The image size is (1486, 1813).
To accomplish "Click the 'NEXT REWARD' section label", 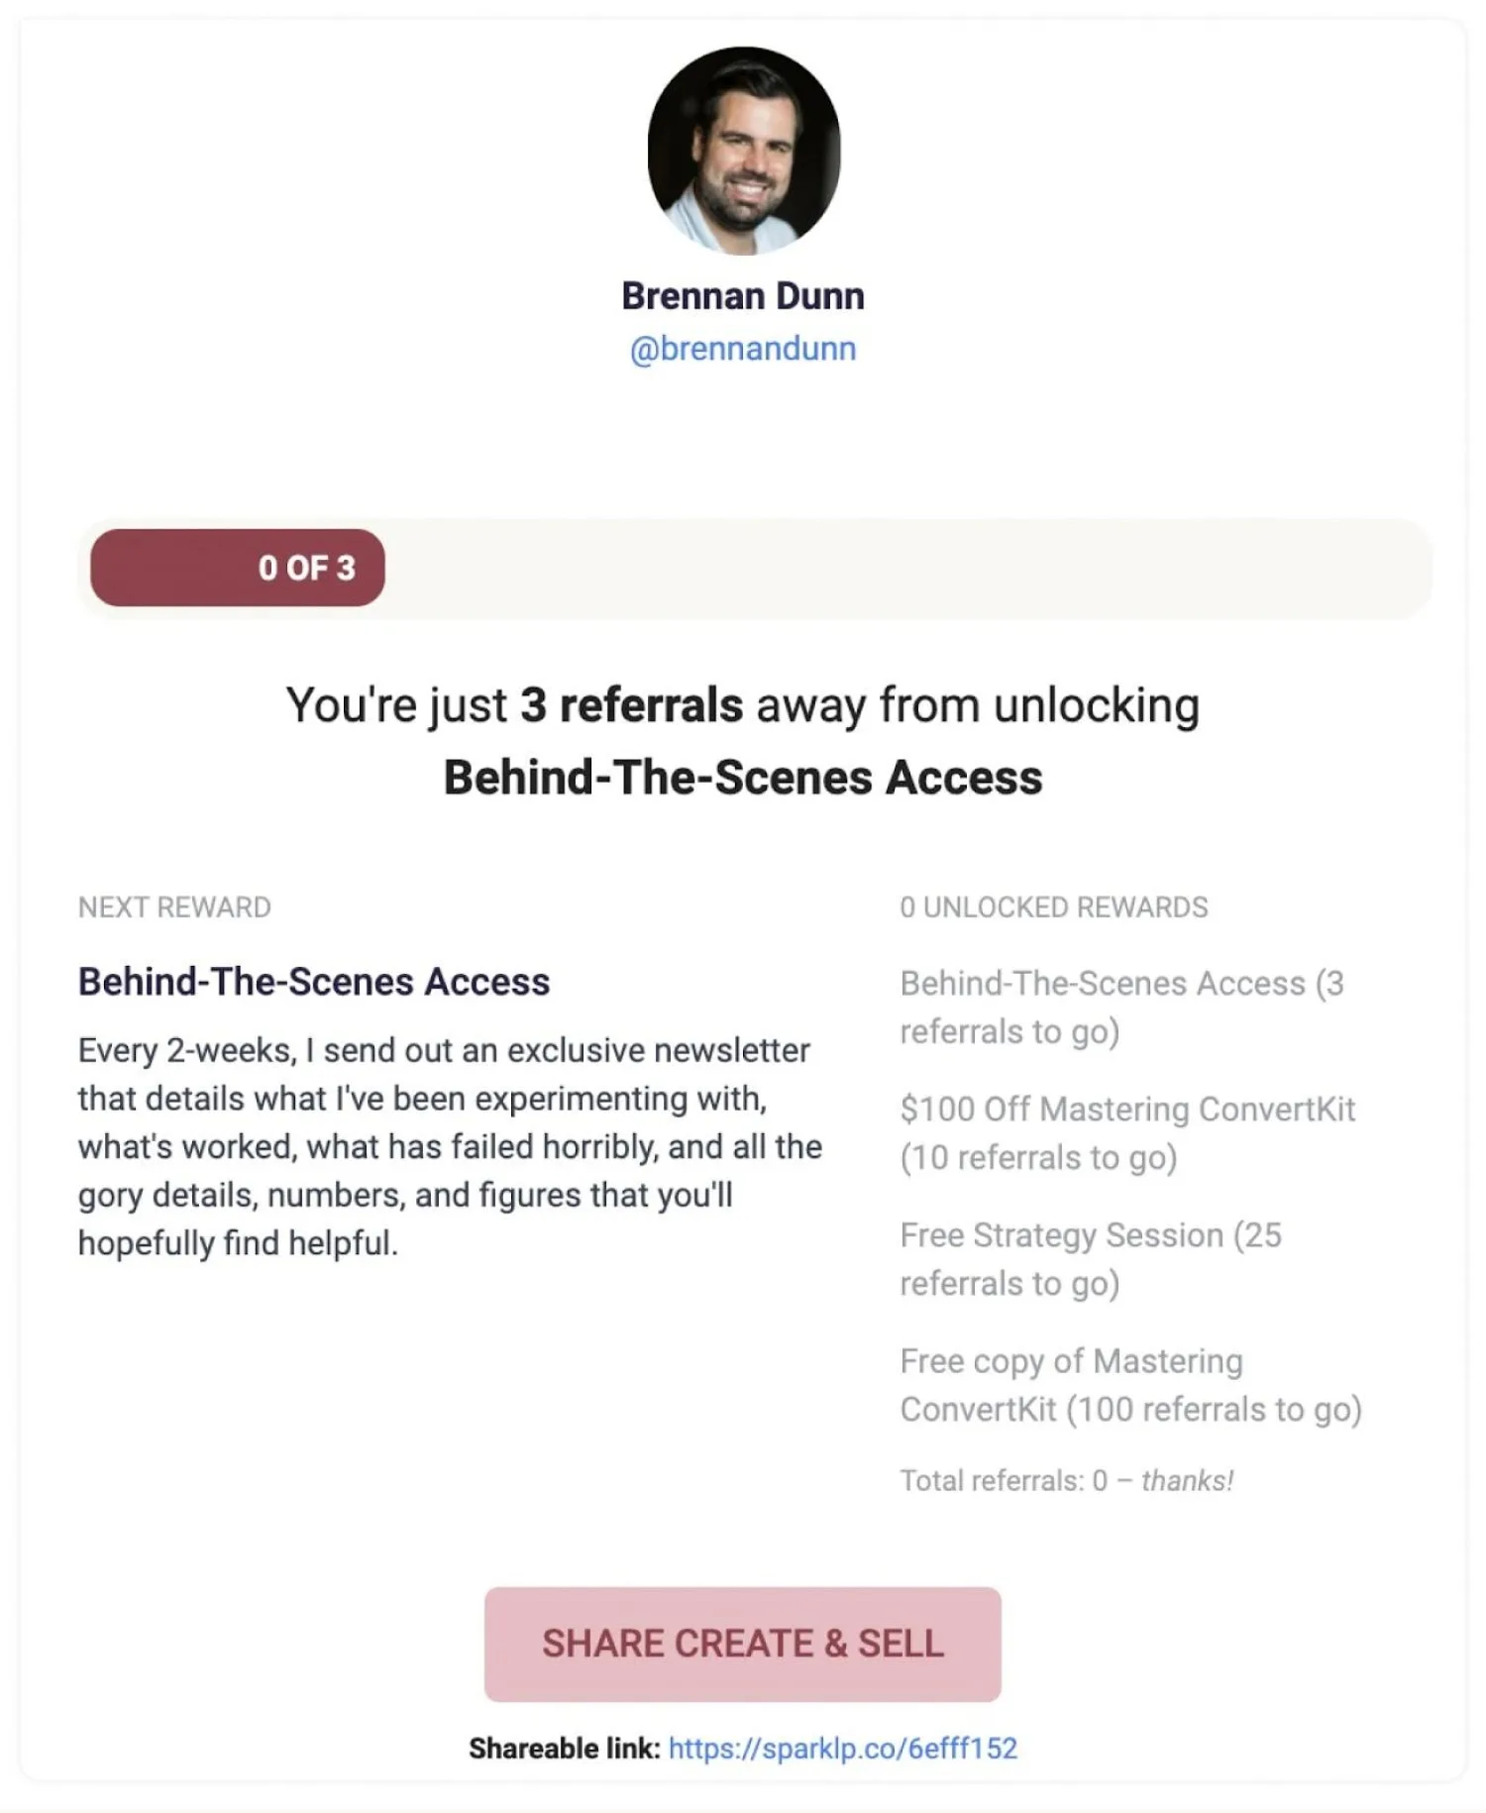I will [x=174, y=907].
